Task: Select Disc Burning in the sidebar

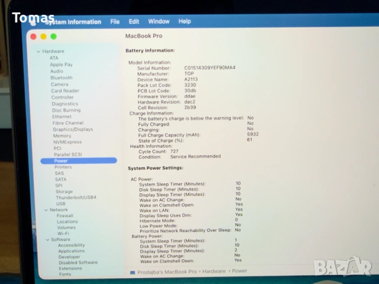Action: 66,111
